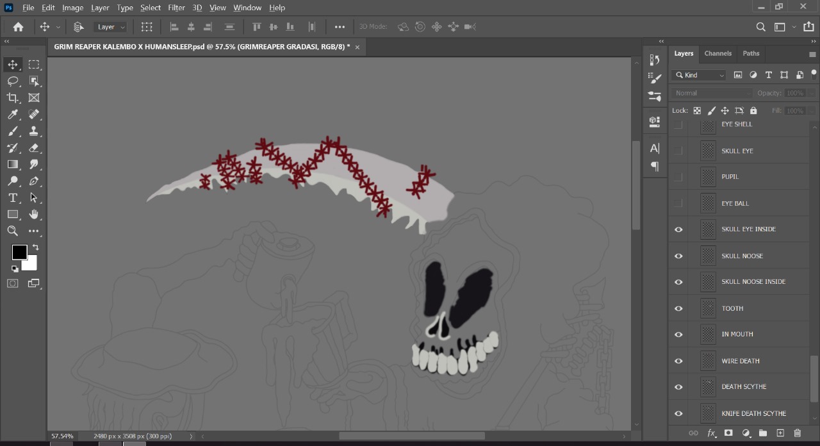Delete layer using the trash icon

click(798, 433)
